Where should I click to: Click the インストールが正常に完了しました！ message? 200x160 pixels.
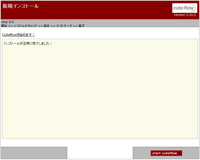coord(28,43)
